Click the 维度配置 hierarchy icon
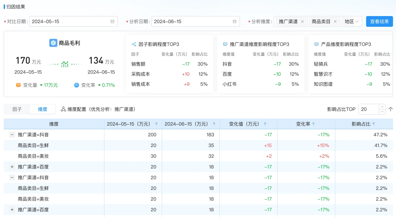396x217 pixels. point(63,109)
